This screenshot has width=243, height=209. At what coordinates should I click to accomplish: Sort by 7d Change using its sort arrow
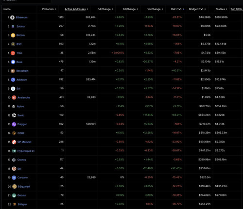point(137,9)
